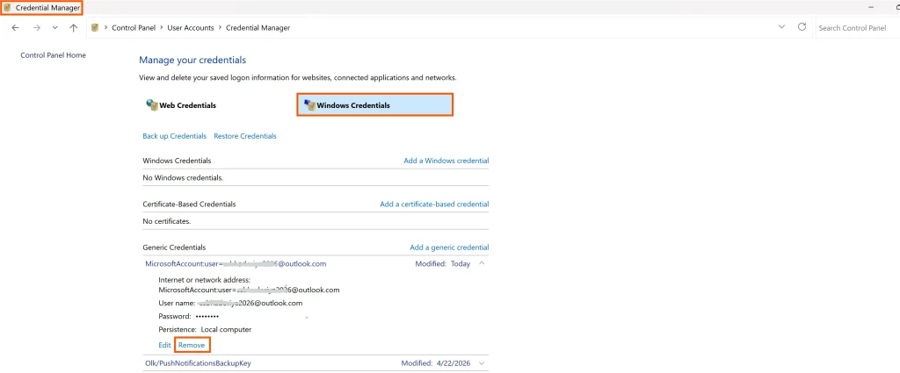Click 'No certificates.' text
The height and width of the screenshot is (373, 900).
[x=166, y=221]
